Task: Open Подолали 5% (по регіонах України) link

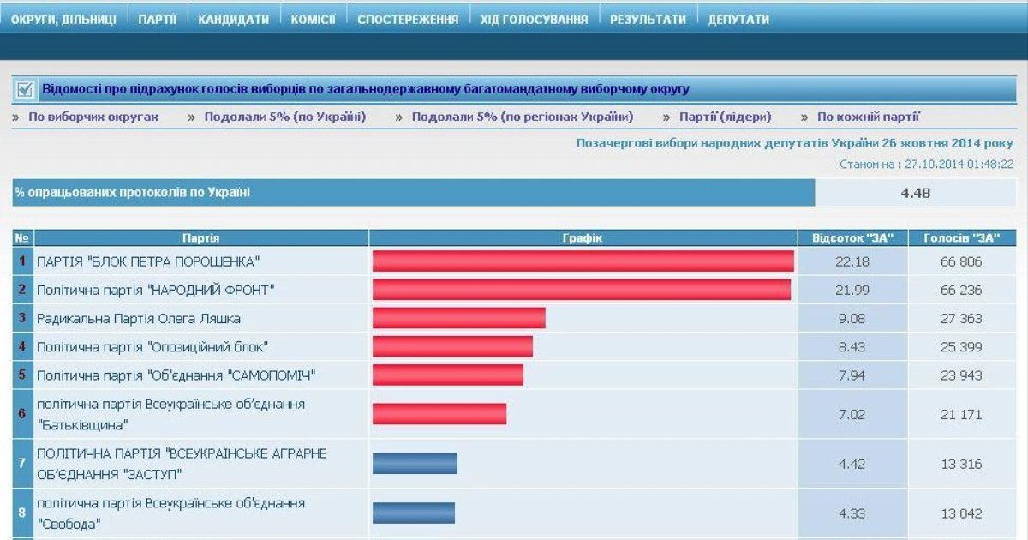Action: coord(522,117)
